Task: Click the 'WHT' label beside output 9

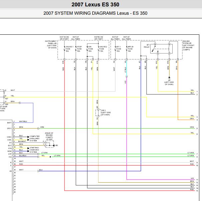Action: [192, 161]
